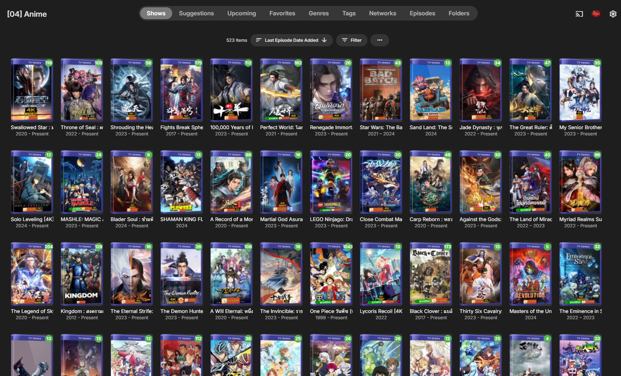Open the Masters of the Universe Revolution poster
Viewport: 621px width, 376px height.
[x=531, y=274]
